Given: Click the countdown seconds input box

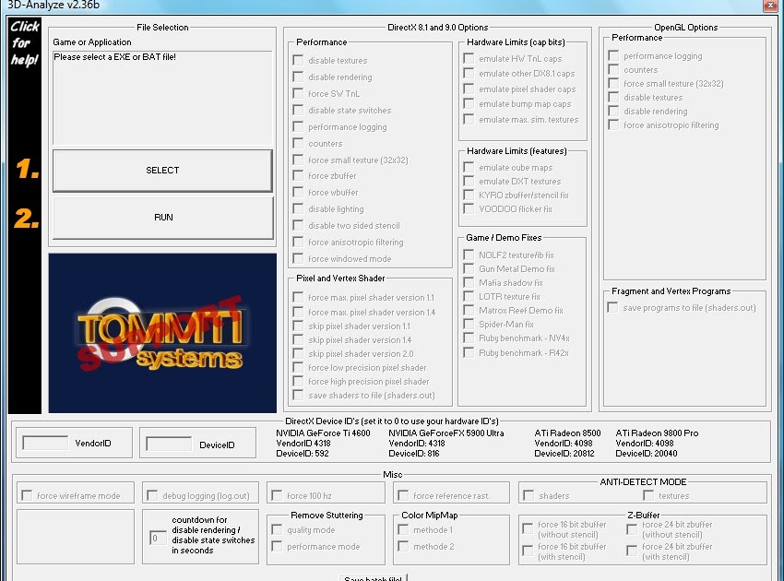Looking at the screenshot, I should coord(158,538).
